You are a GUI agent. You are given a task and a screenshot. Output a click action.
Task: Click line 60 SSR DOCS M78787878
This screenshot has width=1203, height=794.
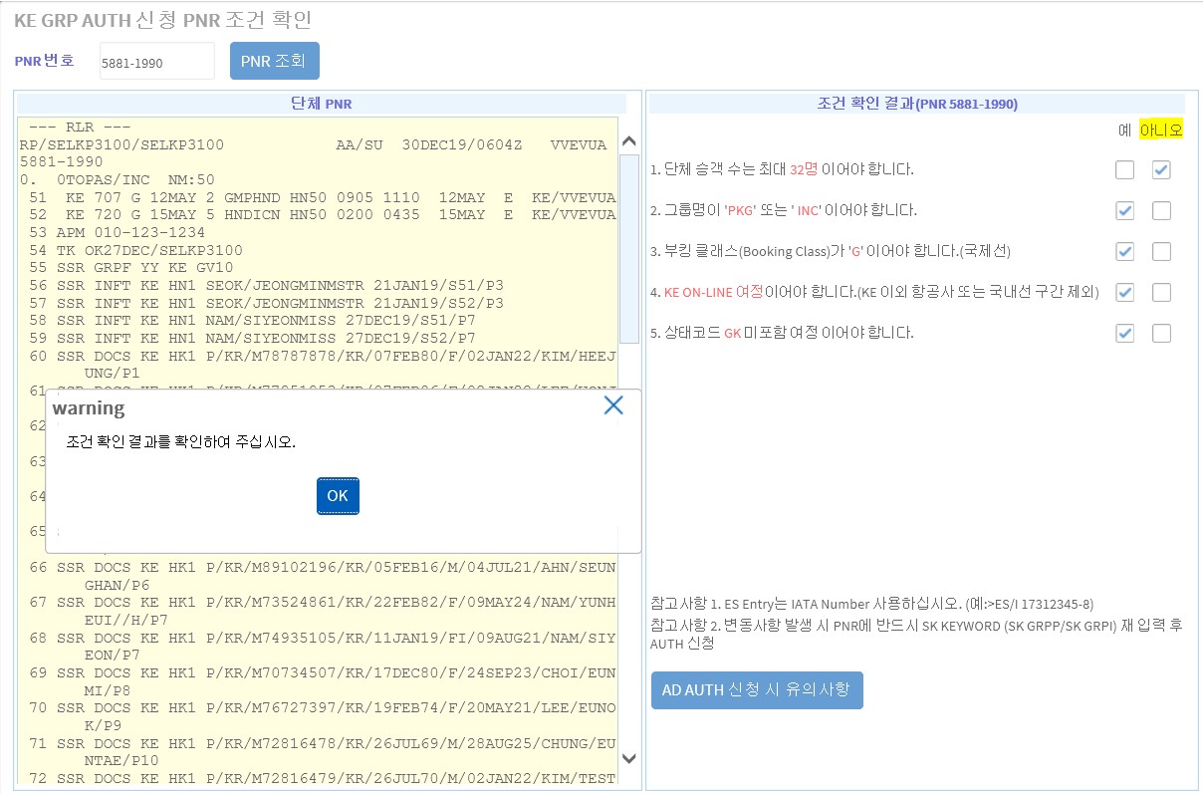click(323, 365)
